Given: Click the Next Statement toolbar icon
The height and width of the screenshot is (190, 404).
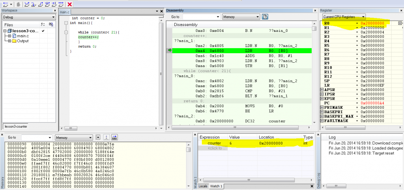Looking at the screenshot, I should [47, 4].
